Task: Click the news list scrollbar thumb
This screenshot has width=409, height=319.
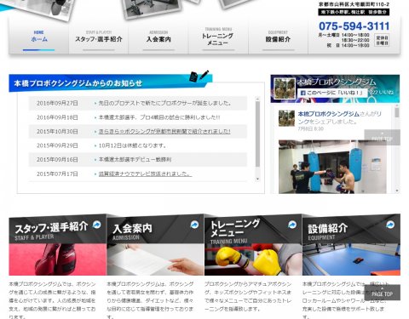Action: [x=257, y=134]
